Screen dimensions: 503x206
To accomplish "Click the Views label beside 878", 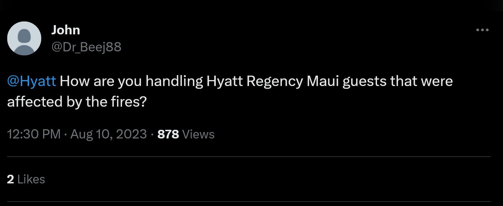I will pos(198,134).
